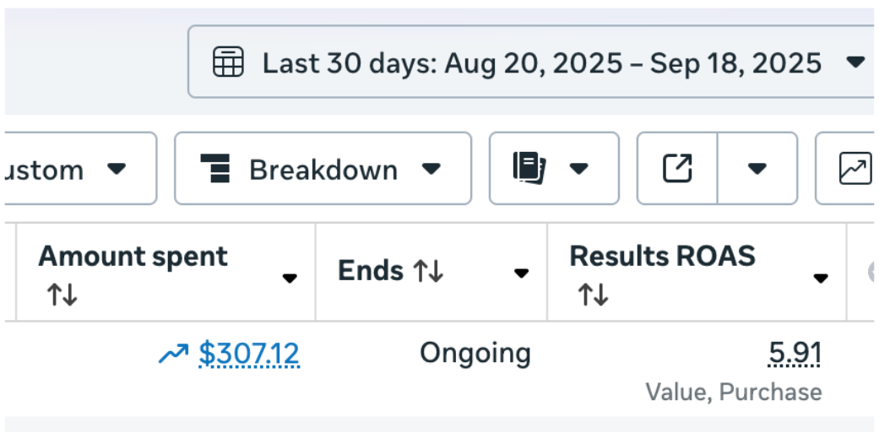
Task: Sort by the Ends column
Action: (427, 272)
